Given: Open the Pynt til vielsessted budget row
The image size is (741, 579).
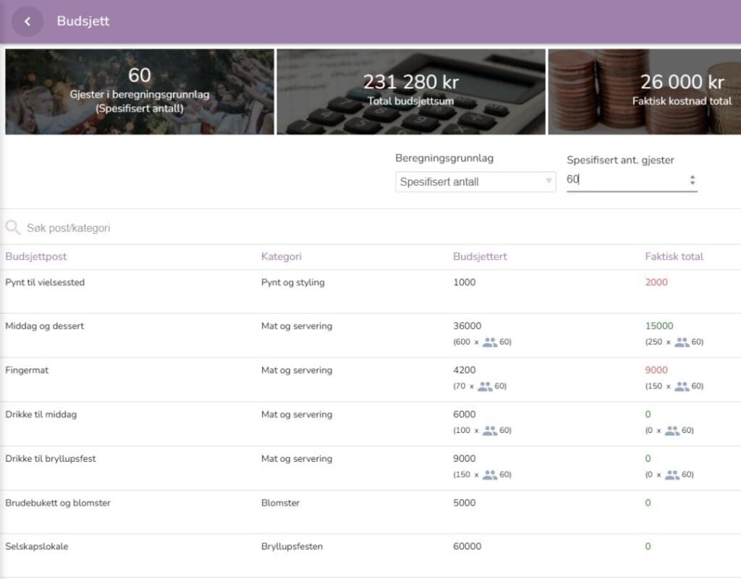Looking at the screenshot, I should coord(45,282).
